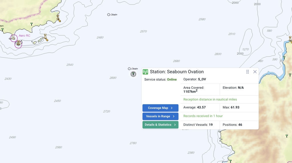The height and width of the screenshot is (163, 292).
Task: Click the depth sounding '2430' at the left edge
Action: (x=8, y=79)
